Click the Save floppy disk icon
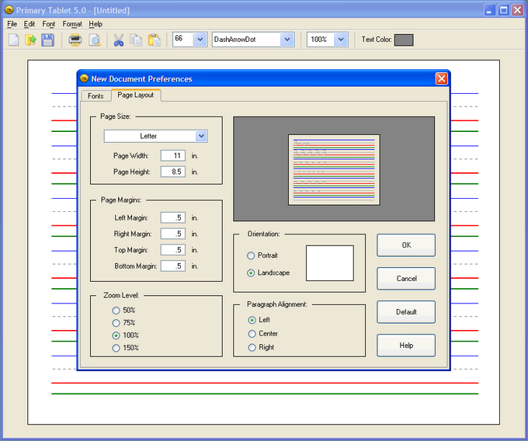 [48, 40]
